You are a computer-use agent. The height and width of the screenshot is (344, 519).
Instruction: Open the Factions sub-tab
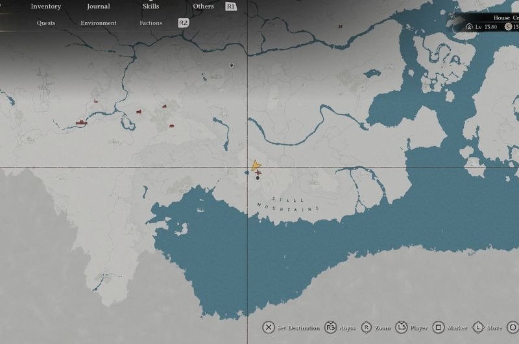click(x=151, y=23)
